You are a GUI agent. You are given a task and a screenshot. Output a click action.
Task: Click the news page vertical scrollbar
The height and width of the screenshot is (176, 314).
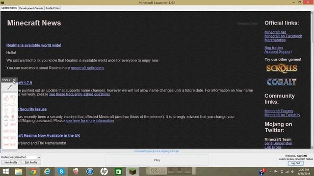(312, 80)
